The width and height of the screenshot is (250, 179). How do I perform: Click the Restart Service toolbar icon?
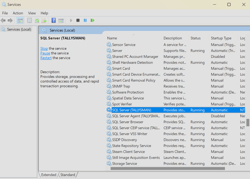tap(92, 20)
